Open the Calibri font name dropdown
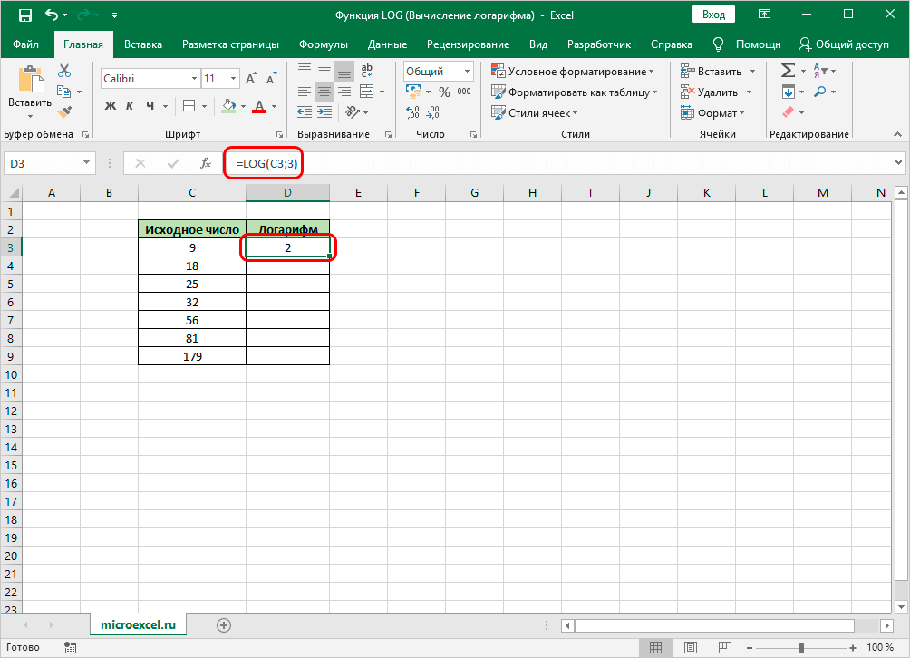 192,79
